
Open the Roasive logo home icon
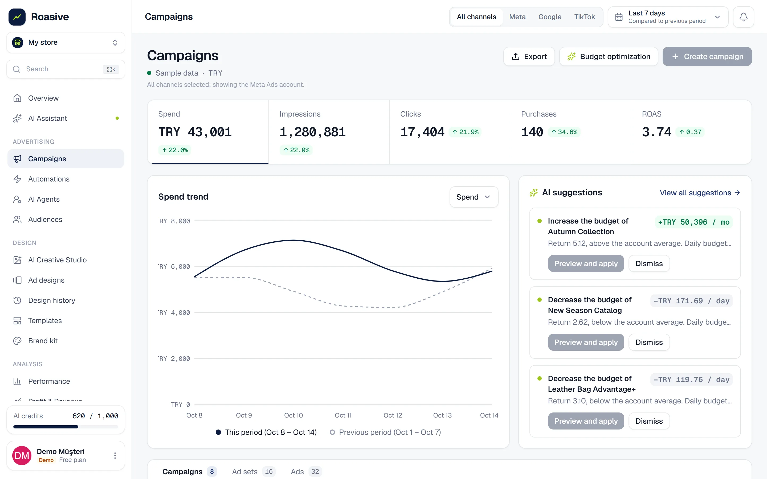pyautogui.click(x=17, y=17)
